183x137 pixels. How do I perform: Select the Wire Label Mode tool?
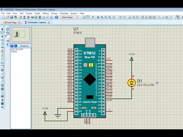pos(2,40)
